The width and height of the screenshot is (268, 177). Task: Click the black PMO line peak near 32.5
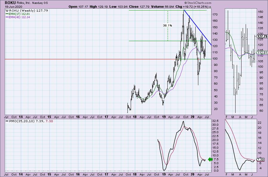click(183, 121)
